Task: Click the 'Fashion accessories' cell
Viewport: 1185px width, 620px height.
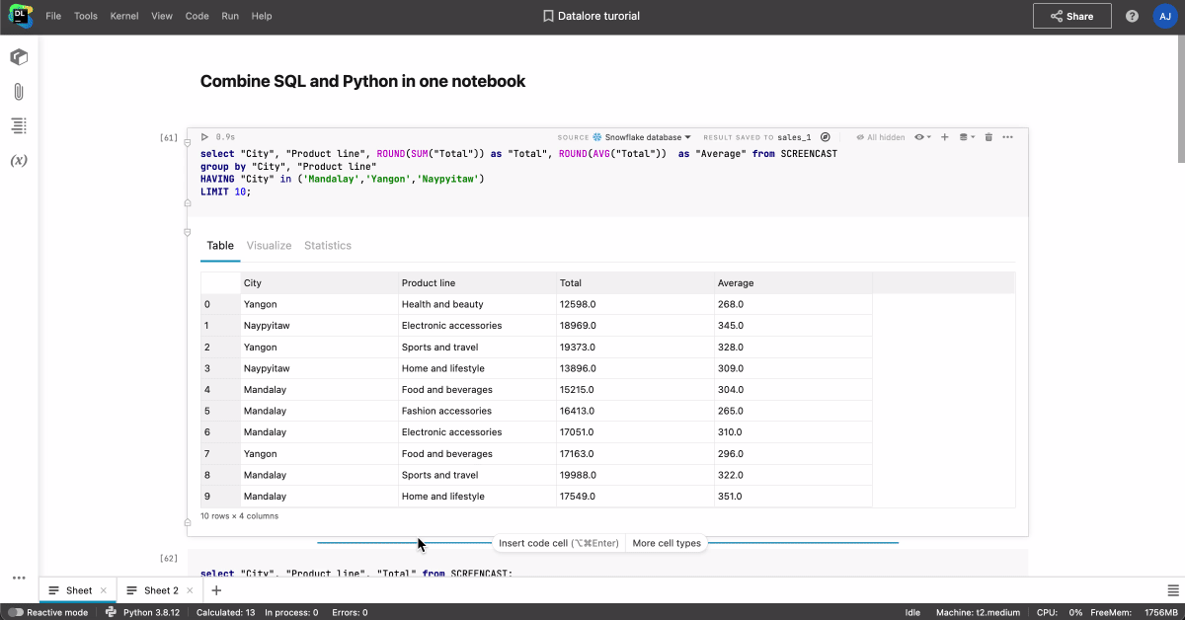Action: click(477, 411)
